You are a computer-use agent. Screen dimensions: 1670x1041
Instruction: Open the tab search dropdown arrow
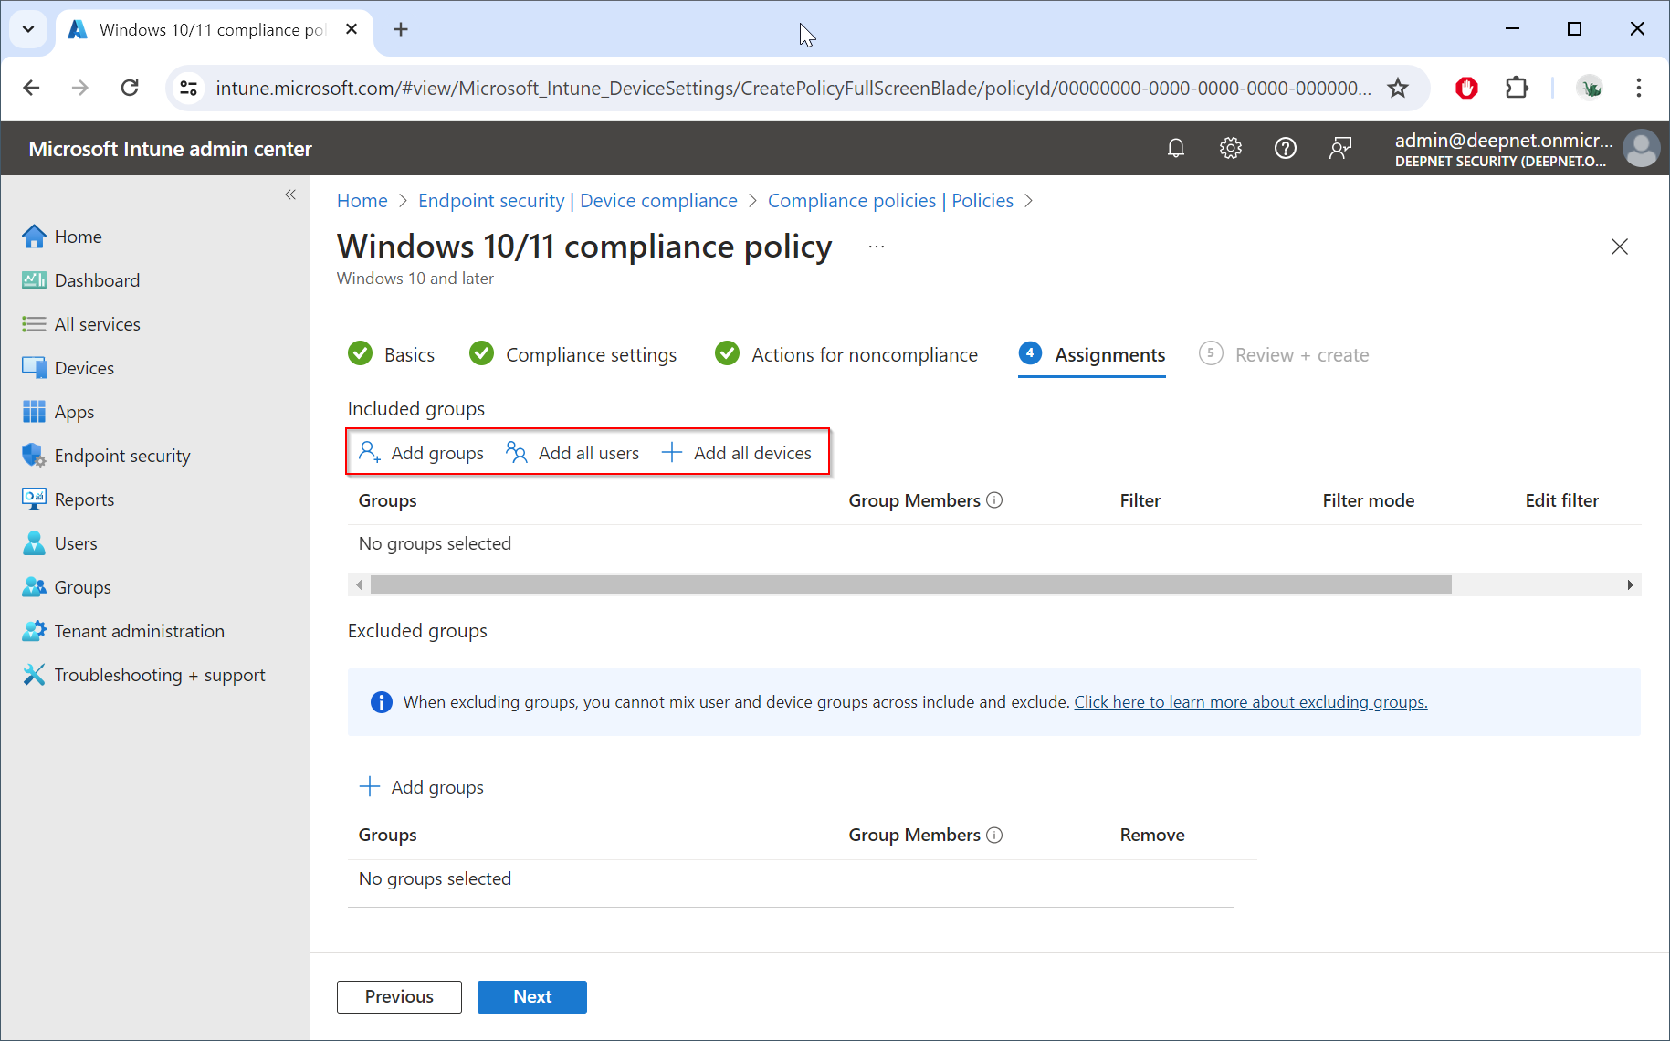(28, 29)
